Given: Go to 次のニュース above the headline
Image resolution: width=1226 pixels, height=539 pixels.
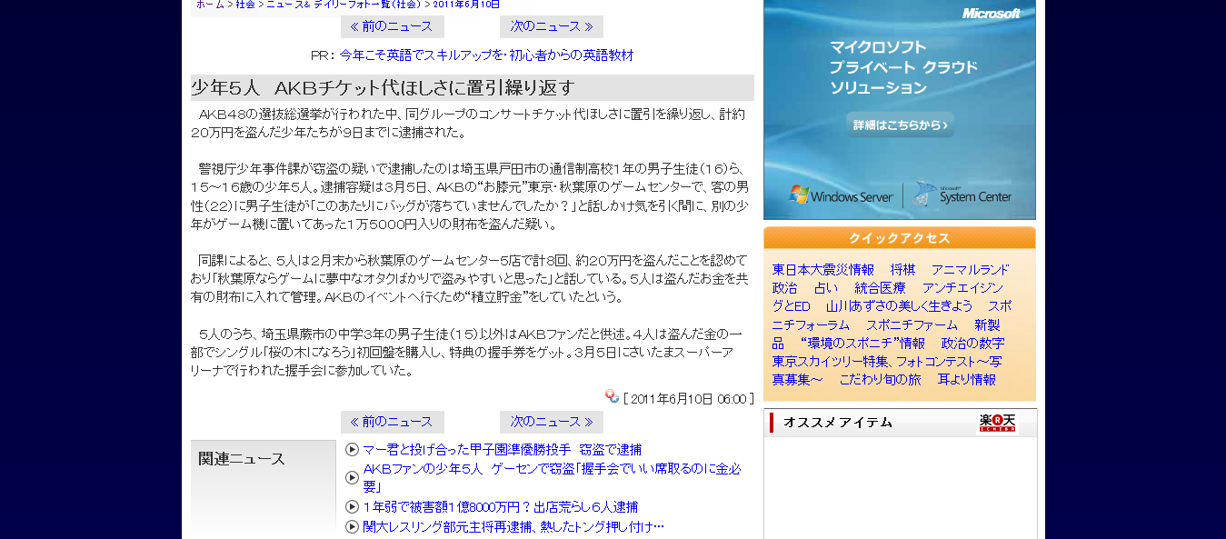Looking at the screenshot, I should pyautogui.click(x=552, y=26).
